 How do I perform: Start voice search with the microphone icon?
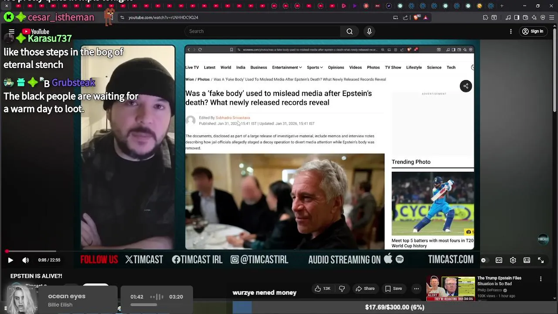(x=369, y=31)
